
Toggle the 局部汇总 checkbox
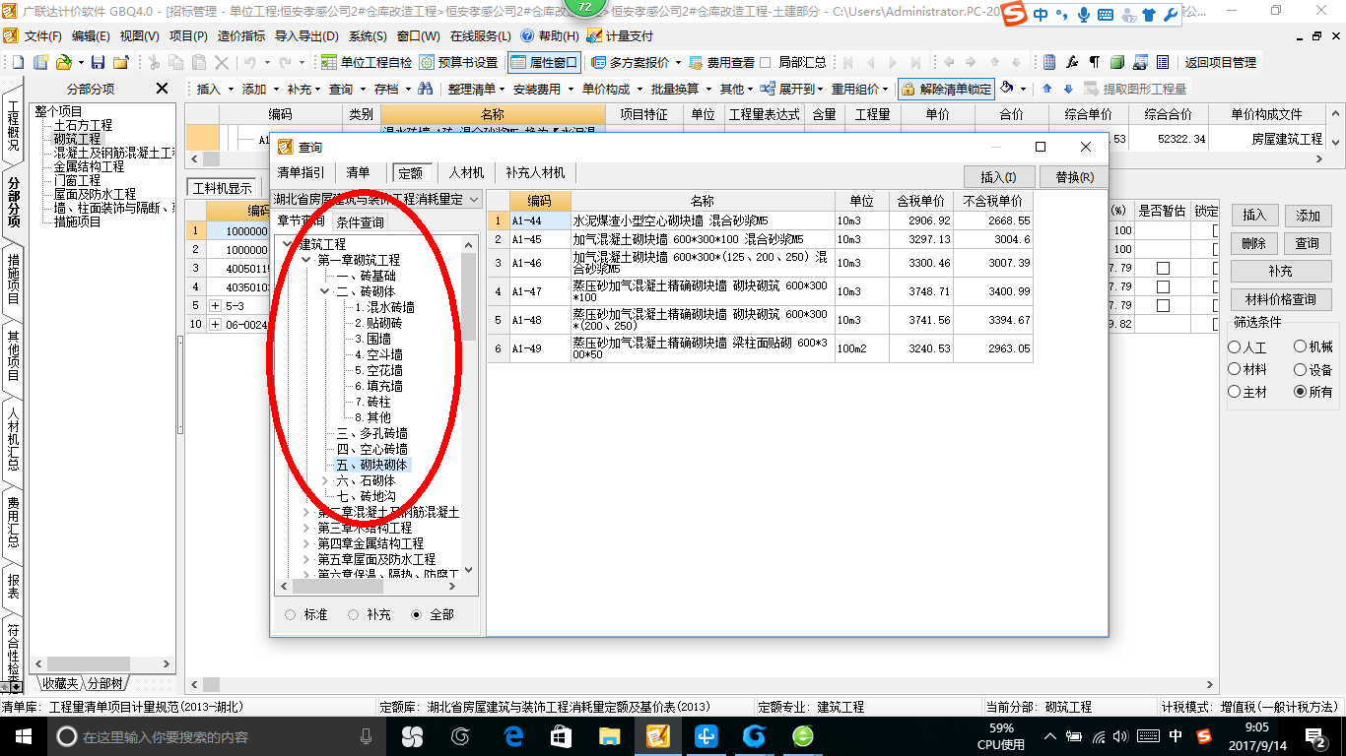(x=766, y=62)
